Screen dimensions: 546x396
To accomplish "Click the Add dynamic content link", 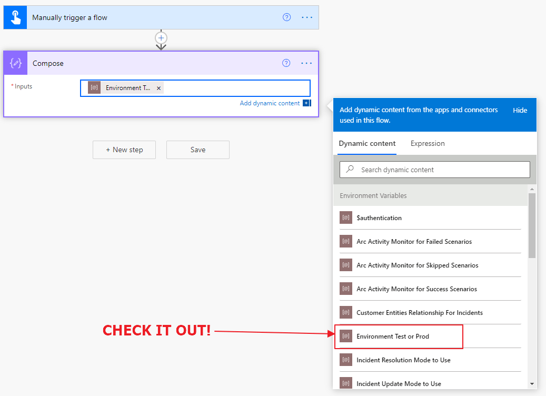I will tap(270, 103).
